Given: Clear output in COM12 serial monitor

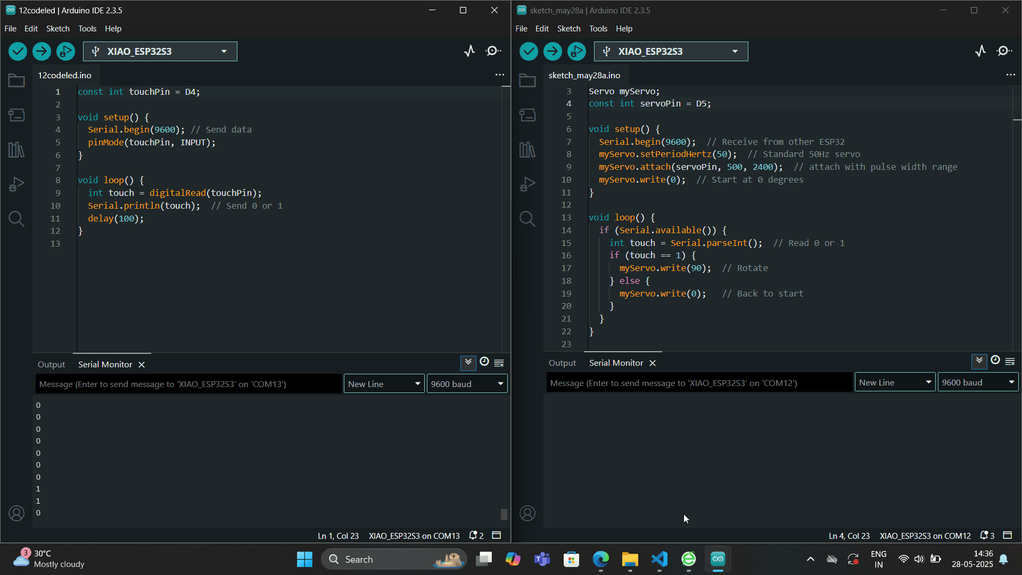Looking at the screenshot, I should [x=1010, y=362].
